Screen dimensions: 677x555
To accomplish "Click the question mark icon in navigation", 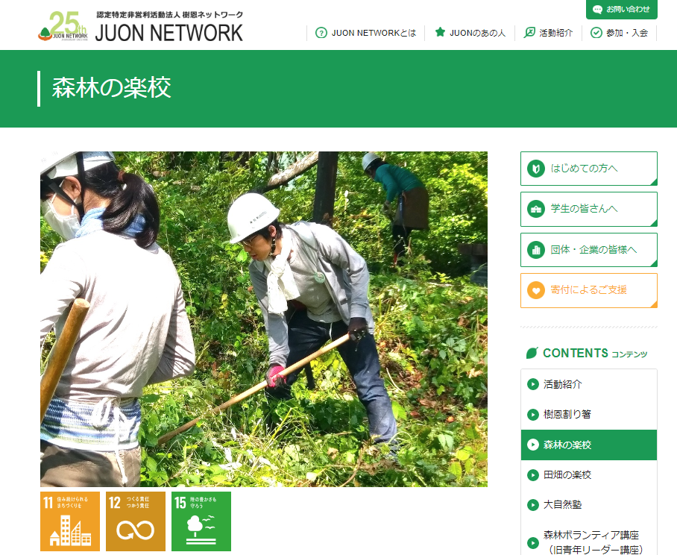I will pos(321,33).
